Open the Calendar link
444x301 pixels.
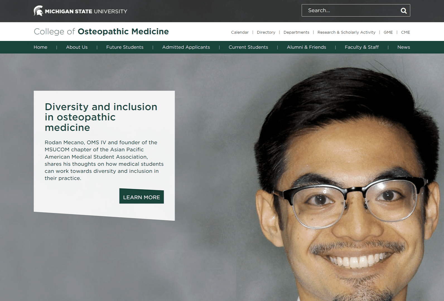240,32
